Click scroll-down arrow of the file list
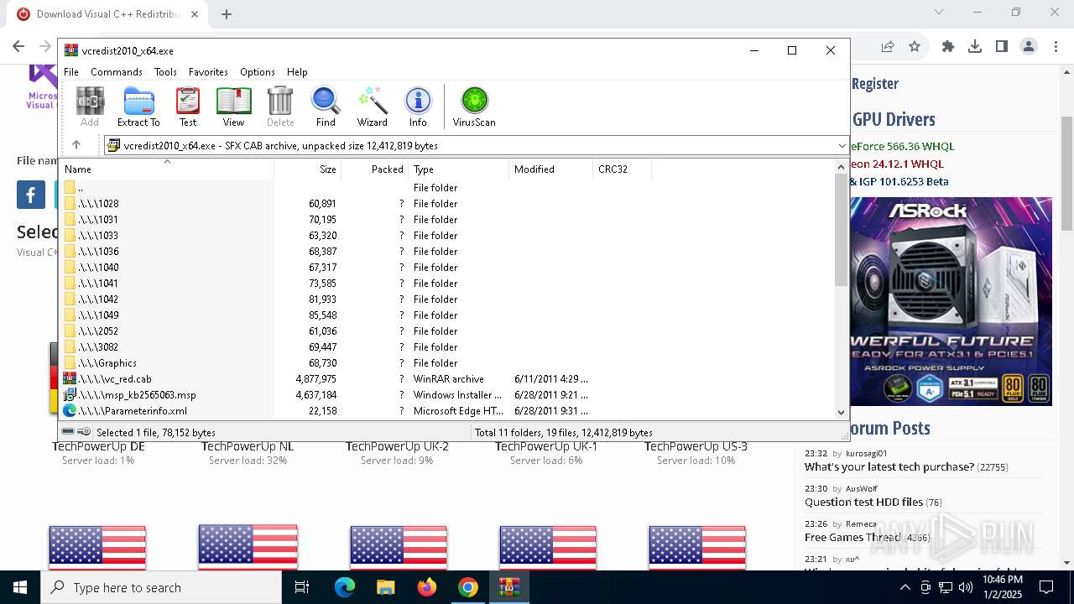This screenshot has width=1074, height=604. (842, 412)
